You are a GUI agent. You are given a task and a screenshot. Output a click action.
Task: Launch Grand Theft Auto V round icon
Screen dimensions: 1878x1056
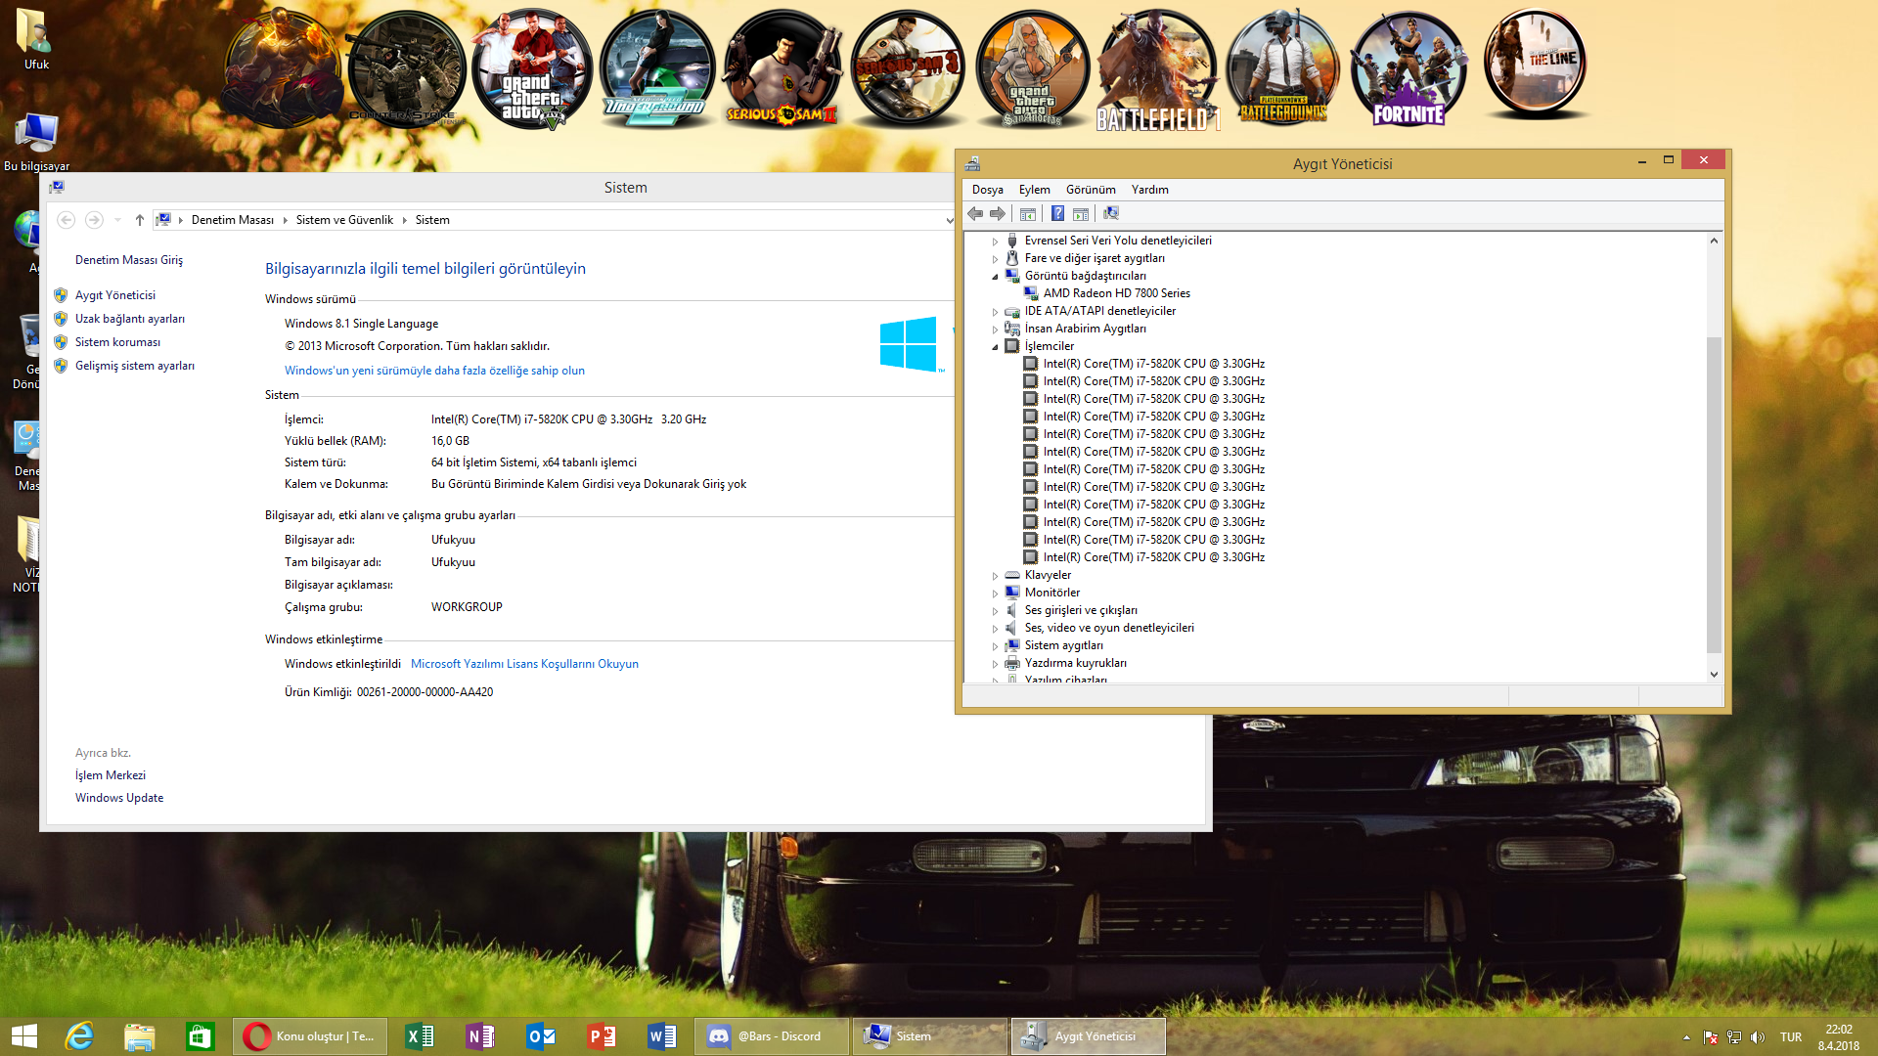pyautogui.click(x=531, y=69)
